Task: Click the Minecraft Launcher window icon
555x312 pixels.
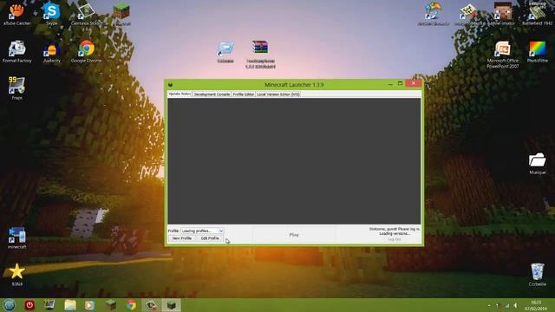Action: tap(170, 85)
